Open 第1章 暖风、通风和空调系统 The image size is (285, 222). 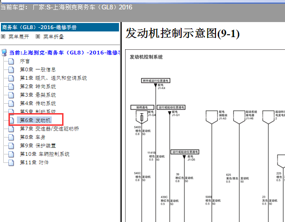coord(54,78)
